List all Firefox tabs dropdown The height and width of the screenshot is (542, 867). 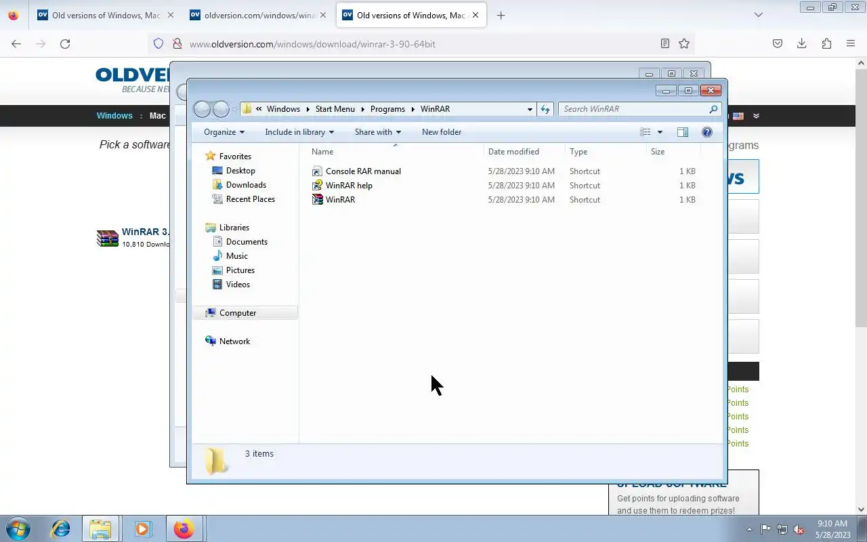point(759,15)
